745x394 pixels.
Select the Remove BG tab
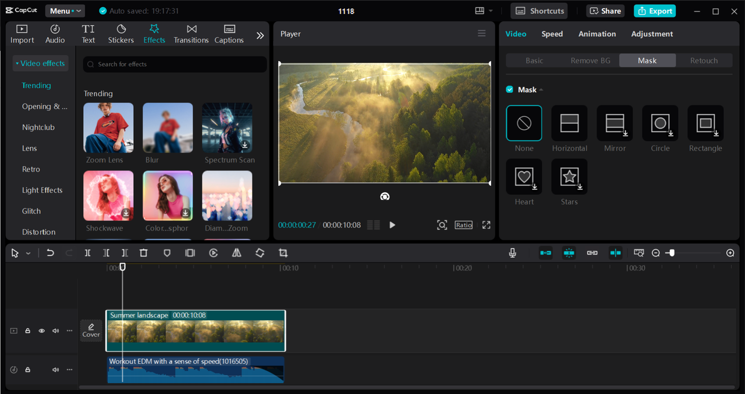590,61
